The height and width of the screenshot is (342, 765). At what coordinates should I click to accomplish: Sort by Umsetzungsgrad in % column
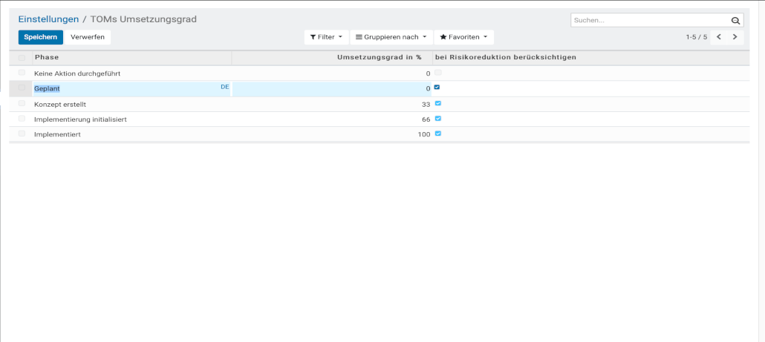(379, 58)
